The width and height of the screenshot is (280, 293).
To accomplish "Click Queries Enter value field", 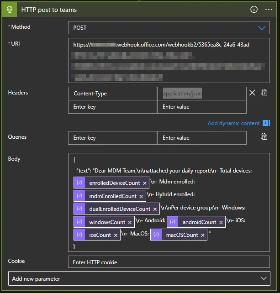I will pos(202,138).
